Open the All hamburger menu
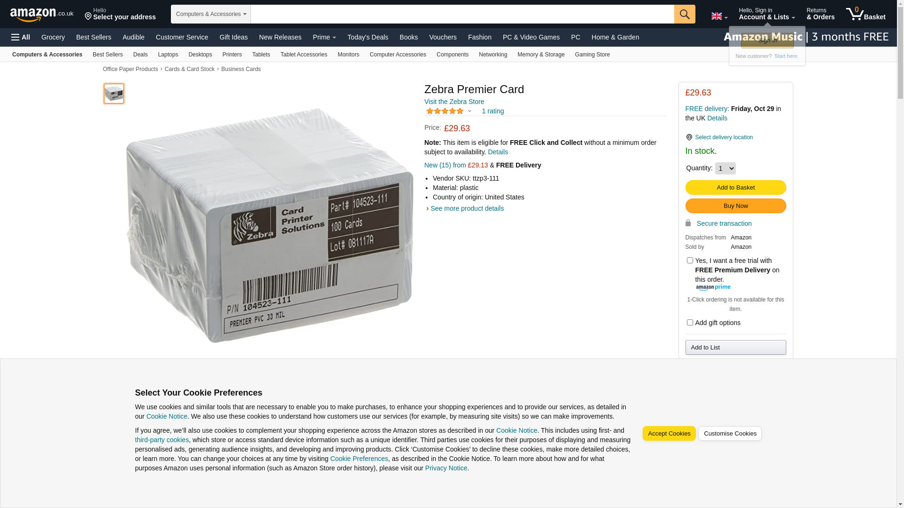 tap(21, 37)
